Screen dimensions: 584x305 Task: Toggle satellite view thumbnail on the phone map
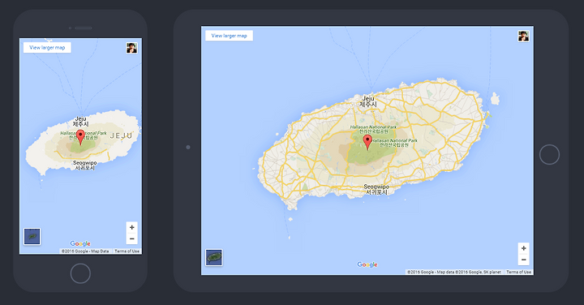(32, 237)
